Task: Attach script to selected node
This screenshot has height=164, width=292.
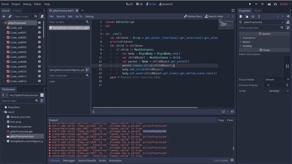Action: pyautogui.click(x=42, y=16)
